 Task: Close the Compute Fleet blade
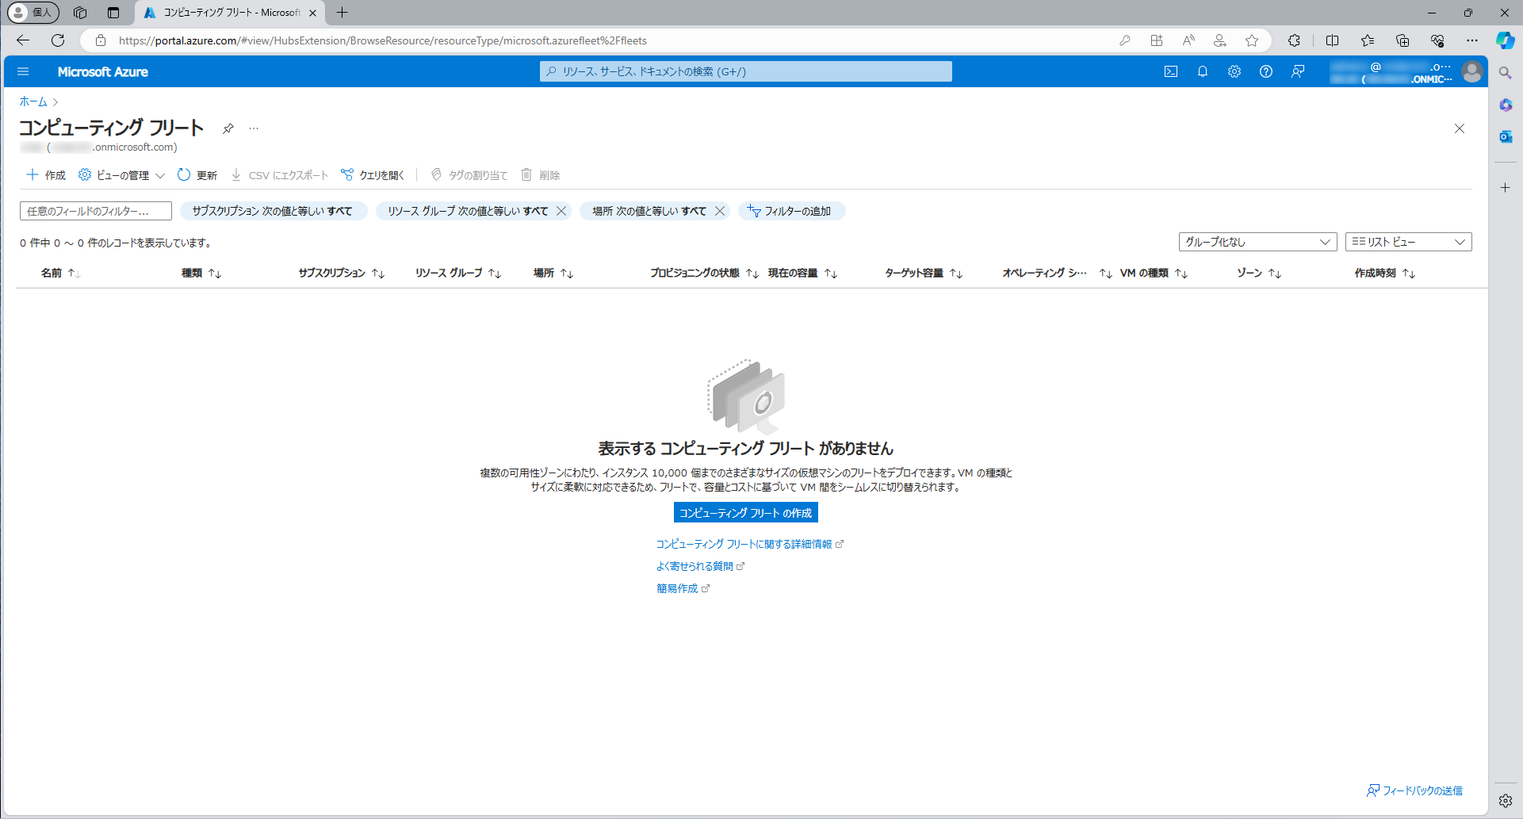pos(1460,128)
